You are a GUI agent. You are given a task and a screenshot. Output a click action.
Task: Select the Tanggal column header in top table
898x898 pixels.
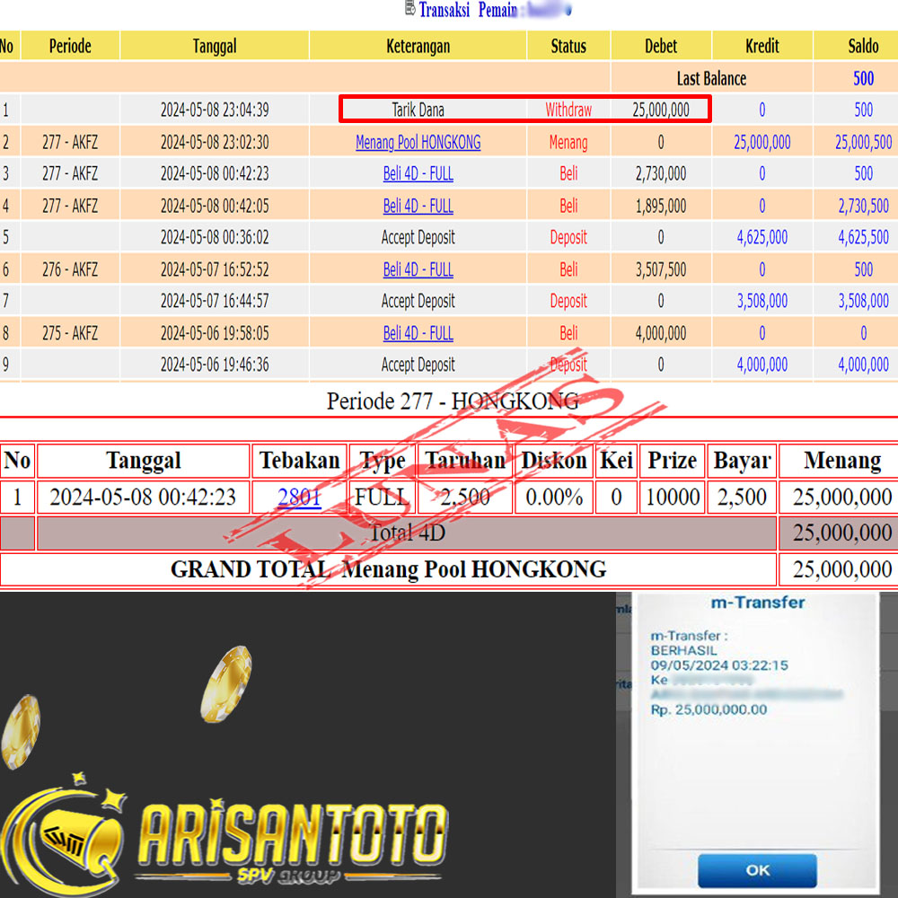215,46
